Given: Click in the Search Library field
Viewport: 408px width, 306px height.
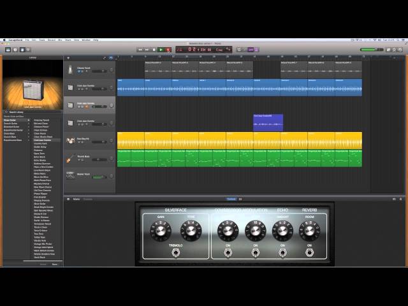Looking at the screenshot, I should (33, 112).
